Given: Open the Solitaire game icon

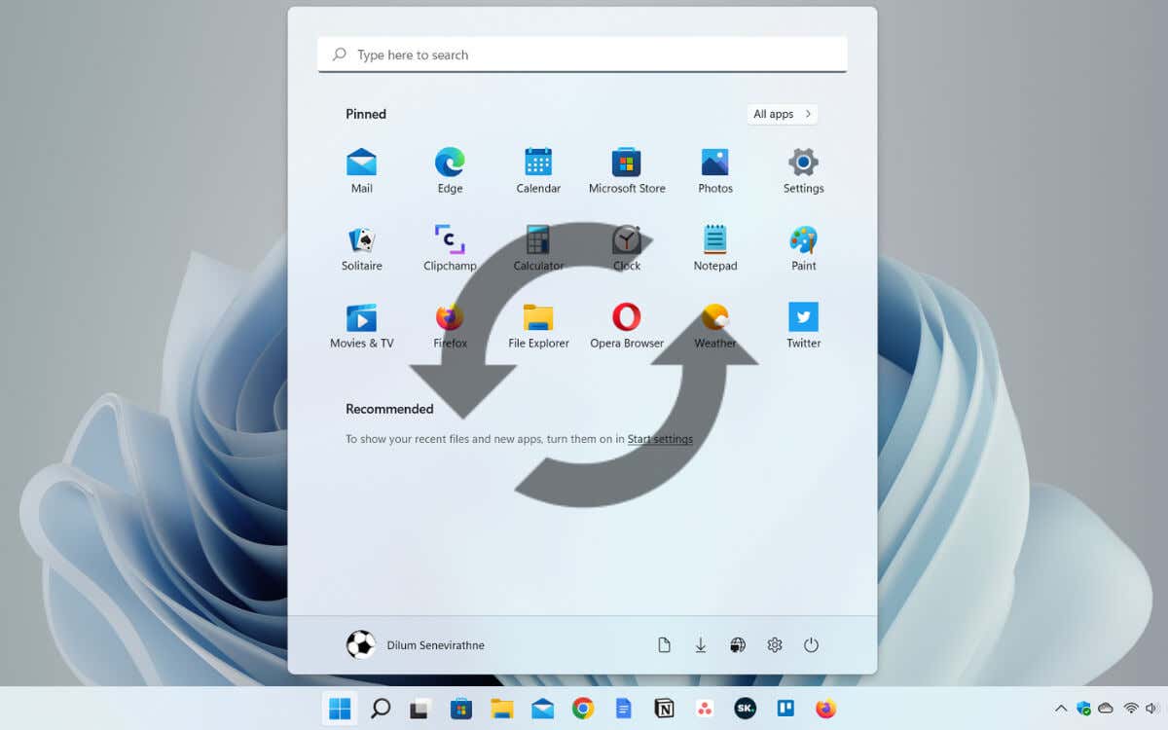Looking at the screenshot, I should pos(362,247).
